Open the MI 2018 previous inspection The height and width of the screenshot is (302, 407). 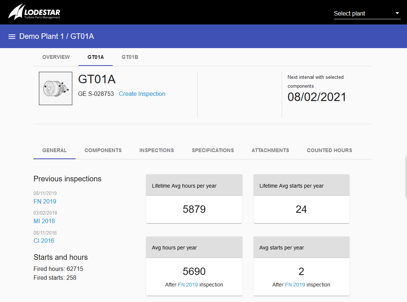[x=44, y=221]
